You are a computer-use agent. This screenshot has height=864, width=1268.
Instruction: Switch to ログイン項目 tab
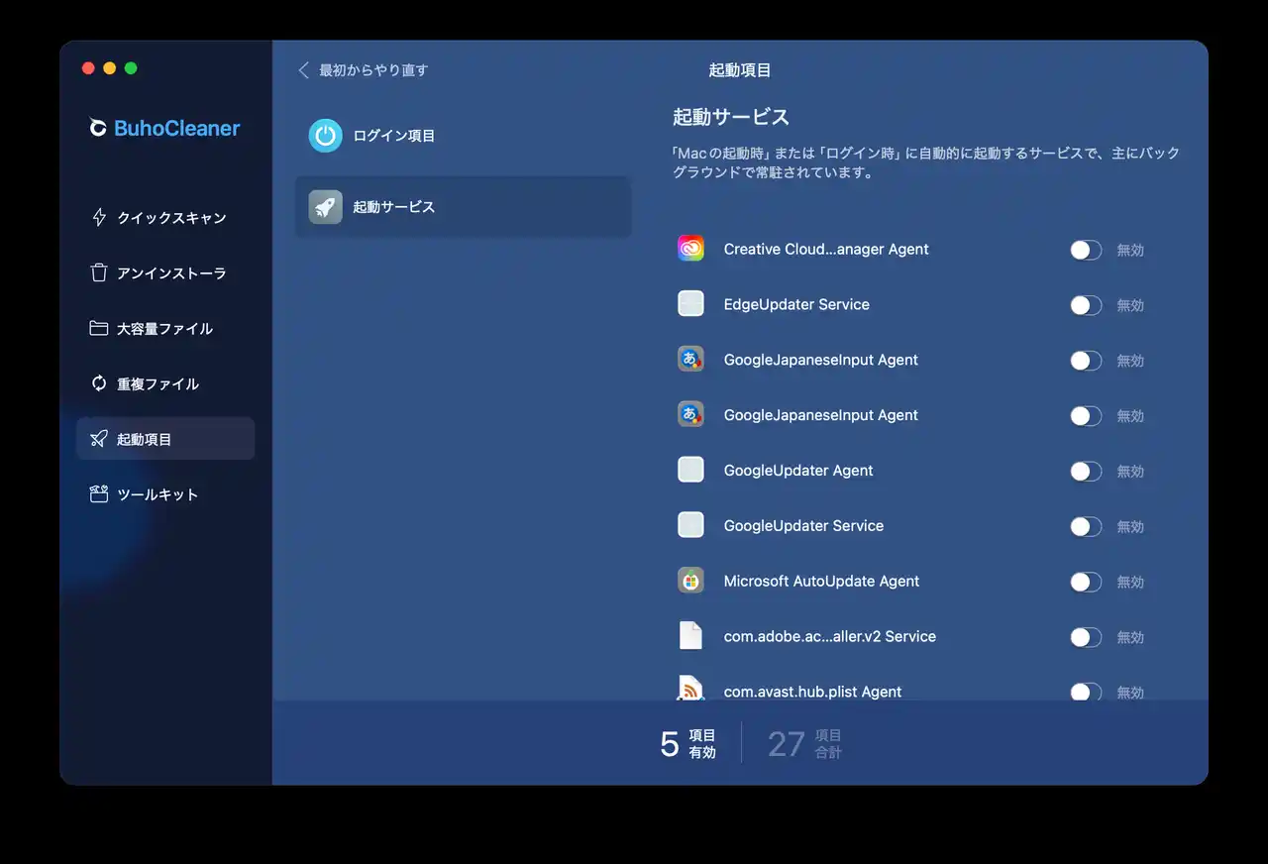click(394, 136)
